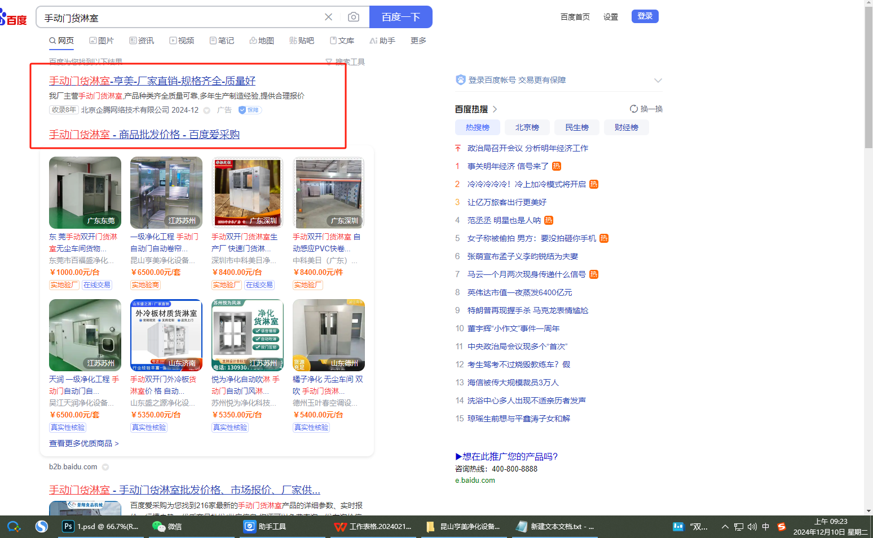Open 新建文本文档.txt in the taskbar
The width and height of the screenshot is (873, 538).
coord(555,527)
